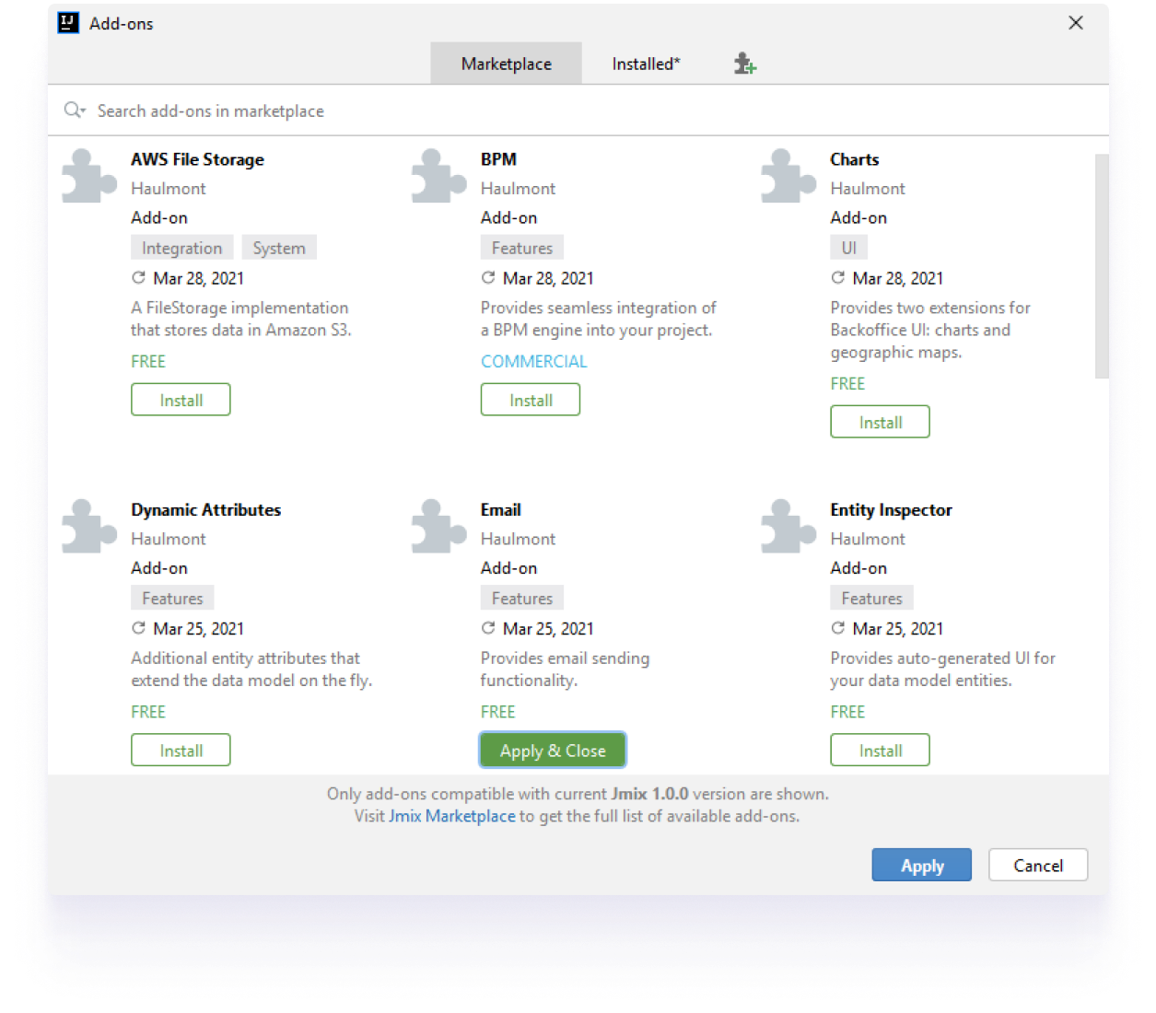Click the BPM engine integration description

599,319
